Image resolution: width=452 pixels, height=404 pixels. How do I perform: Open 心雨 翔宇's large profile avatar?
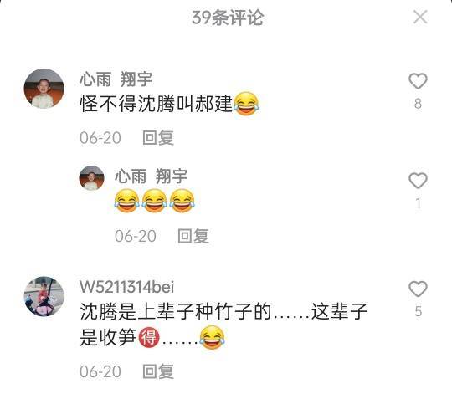point(44,89)
